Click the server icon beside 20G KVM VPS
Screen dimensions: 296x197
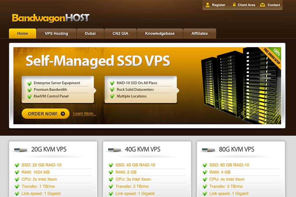21,150
